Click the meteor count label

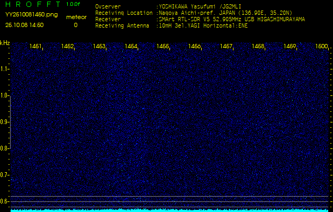click(x=75, y=17)
